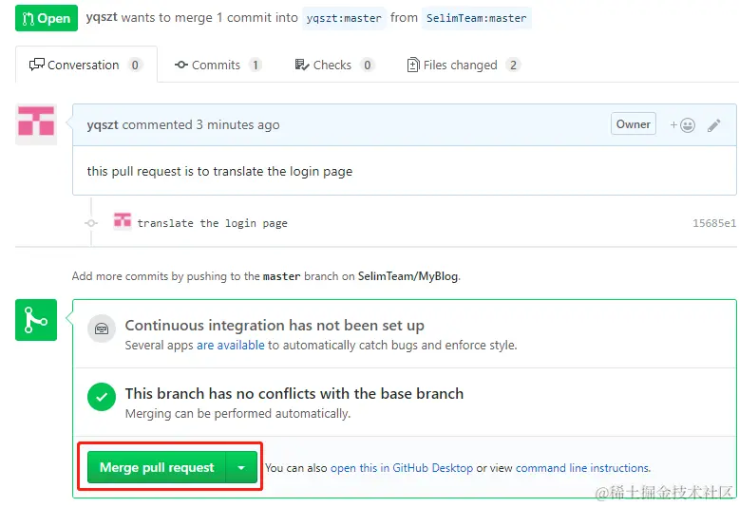Click 'This branch has no conflicts' heading
The height and width of the screenshot is (507, 739).
294,393
